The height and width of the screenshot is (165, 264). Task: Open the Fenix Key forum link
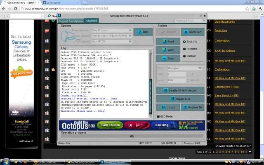[221, 31]
